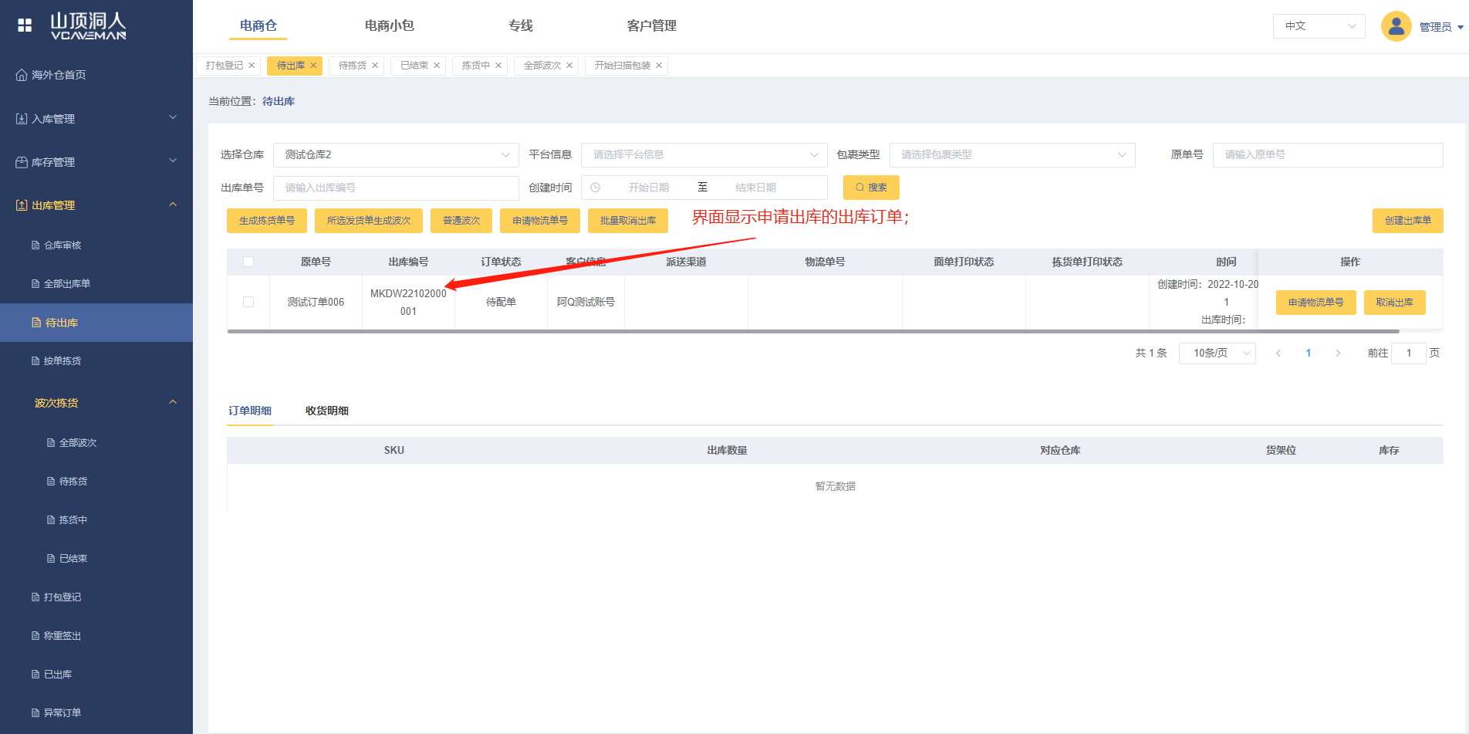The height and width of the screenshot is (734, 1469).
Task: Toggle the select-all checkbox in table header
Action: [248, 262]
